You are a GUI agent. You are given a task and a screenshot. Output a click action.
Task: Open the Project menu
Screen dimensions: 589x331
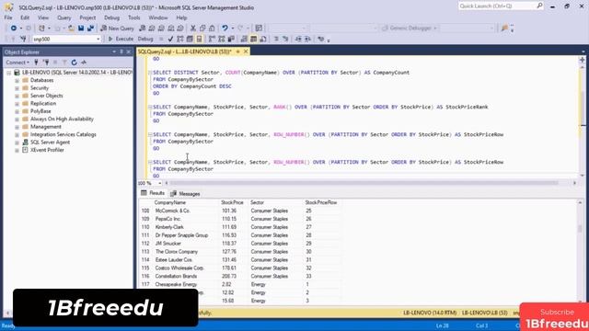click(x=87, y=17)
